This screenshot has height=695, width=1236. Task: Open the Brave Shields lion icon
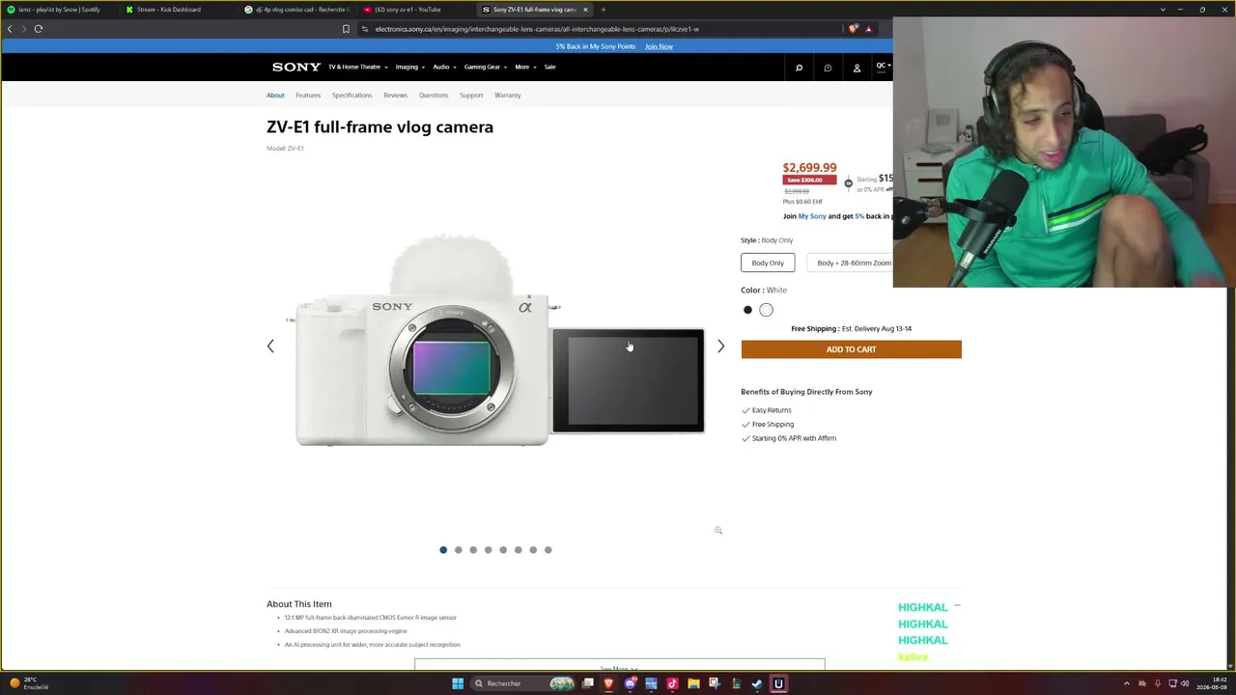[853, 29]
